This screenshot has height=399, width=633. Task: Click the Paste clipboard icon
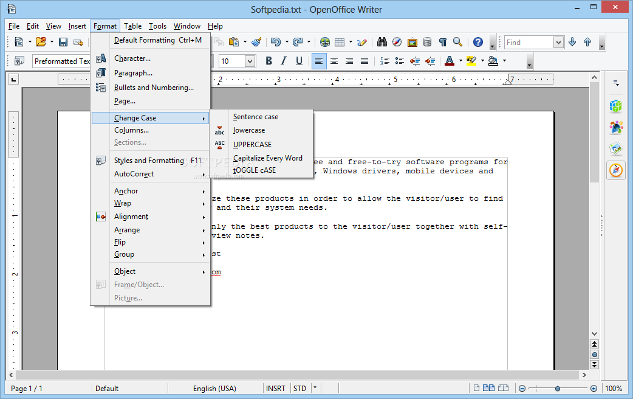[234, 42]
